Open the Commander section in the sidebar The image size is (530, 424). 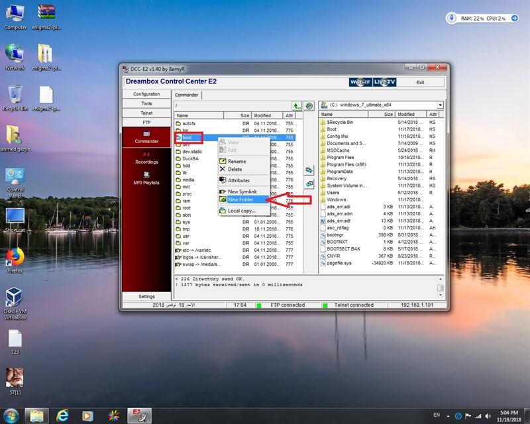tap(146, 137)
